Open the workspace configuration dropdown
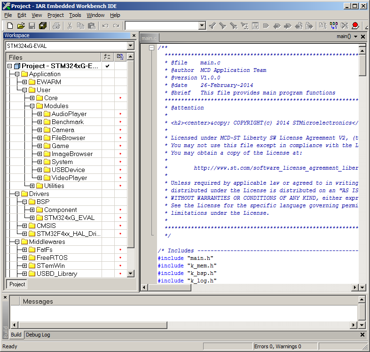370x352 pixels. tap(130, 46)
